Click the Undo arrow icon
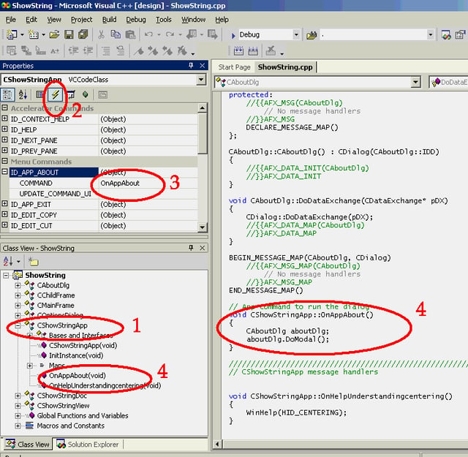Image resolution: width=468 pixels, height=457 pixels. click(148, 34)
